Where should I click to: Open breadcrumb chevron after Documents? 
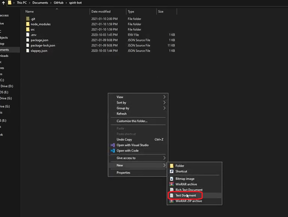(51, 3)
